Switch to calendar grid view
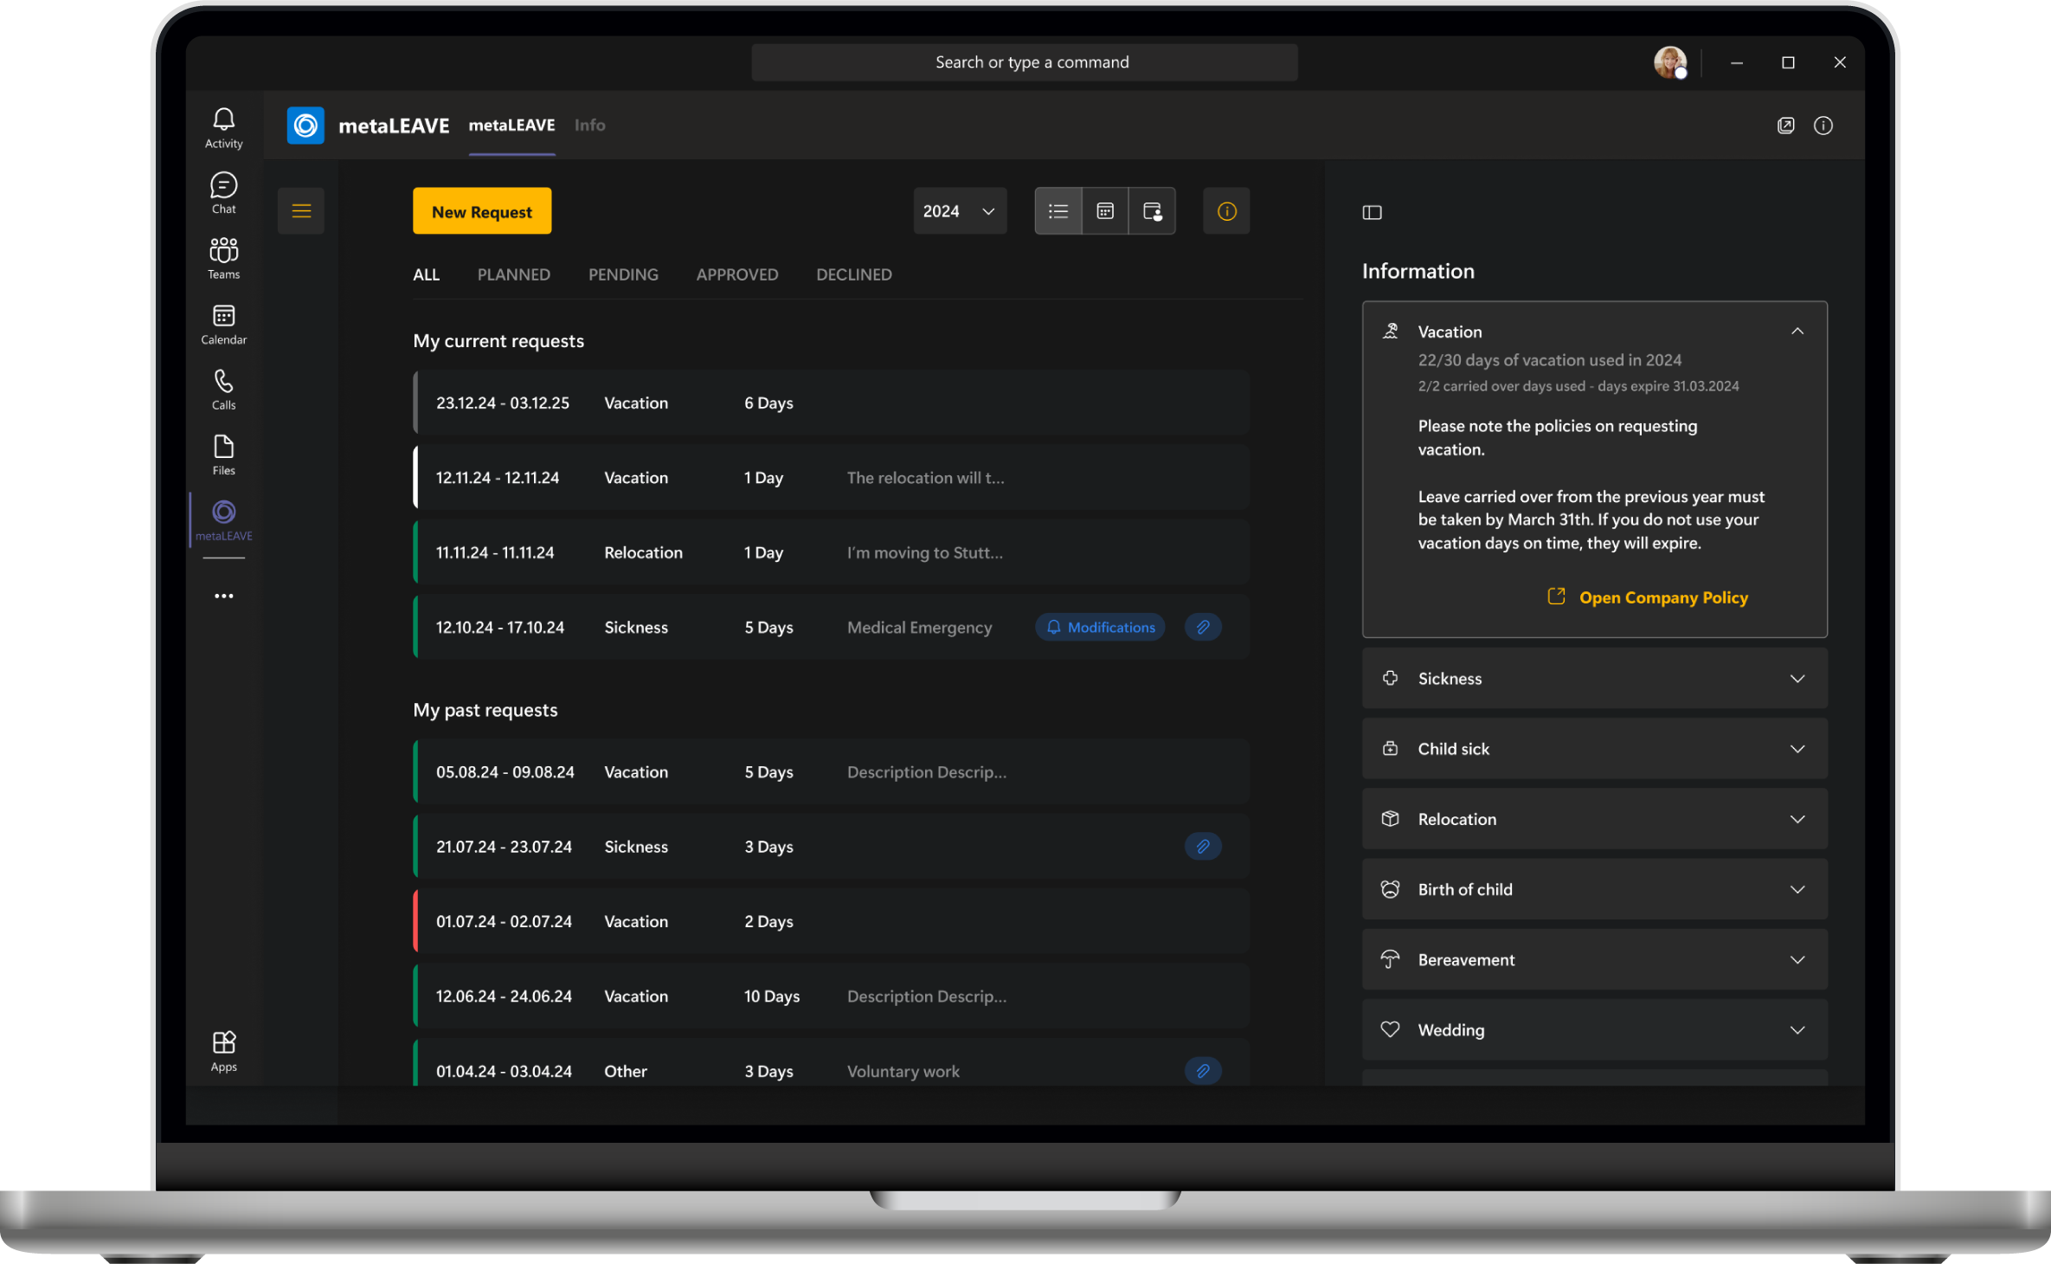 (x=1105, y=211)
